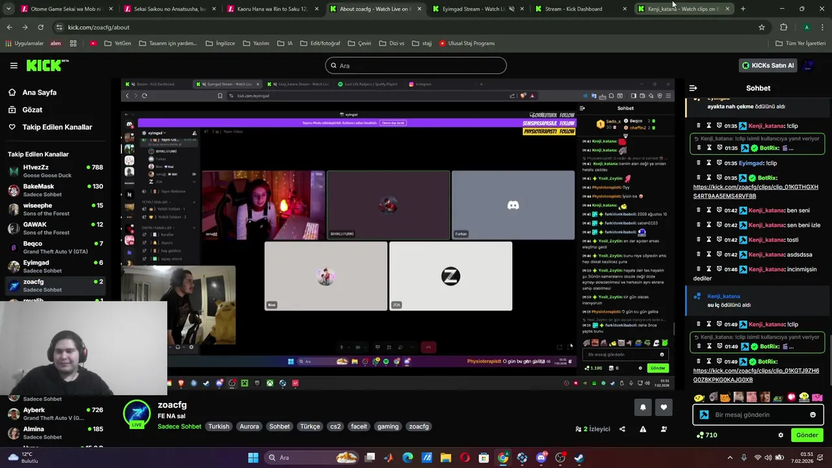
Task: Send chat message with Gönder
Action: click(807, 435)
